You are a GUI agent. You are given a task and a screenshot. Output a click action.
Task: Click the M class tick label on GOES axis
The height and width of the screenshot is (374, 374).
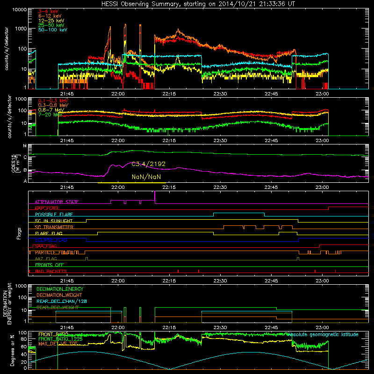(25, 146)
